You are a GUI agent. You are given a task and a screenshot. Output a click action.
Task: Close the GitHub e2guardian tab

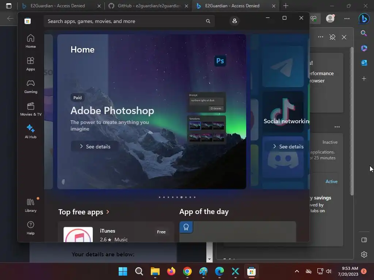pyautogui.click(x=187, y=6)
